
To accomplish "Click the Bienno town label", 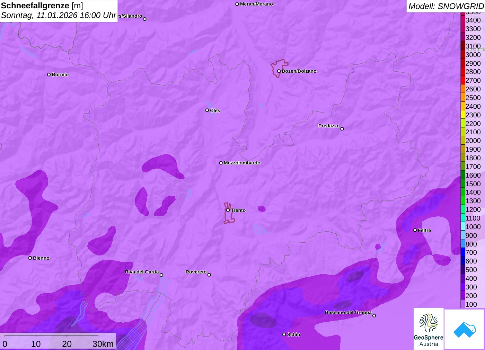I will [x=41, y=258].
